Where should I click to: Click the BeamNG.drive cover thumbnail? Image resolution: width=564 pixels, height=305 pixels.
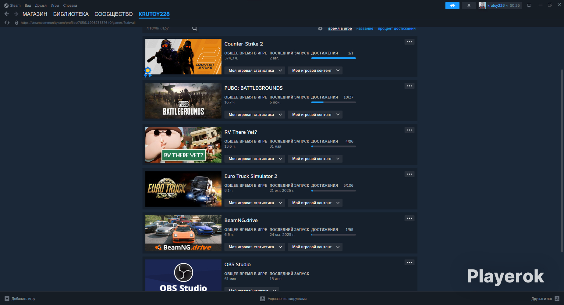[x=183, y=233]
